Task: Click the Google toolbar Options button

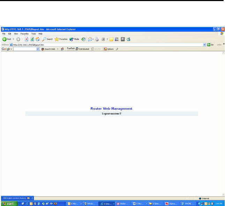Action: 108,49
